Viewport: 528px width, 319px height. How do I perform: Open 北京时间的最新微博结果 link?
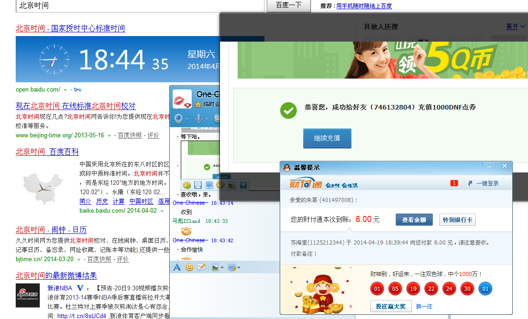(56, 276)
